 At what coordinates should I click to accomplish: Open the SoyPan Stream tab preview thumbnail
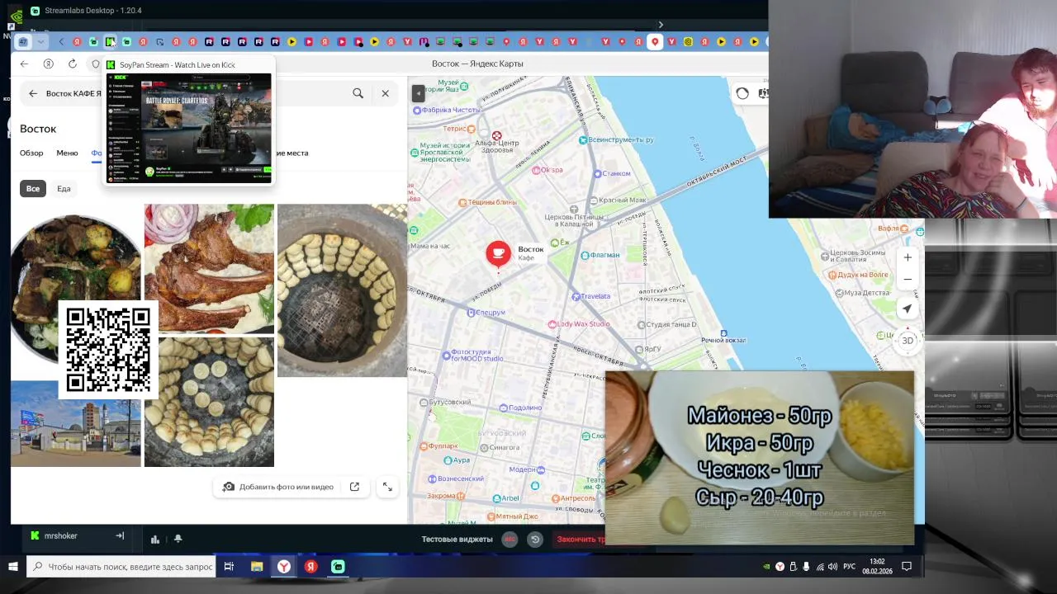189,128
